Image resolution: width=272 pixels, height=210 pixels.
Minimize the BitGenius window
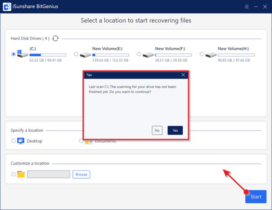[x=256, y=7]
